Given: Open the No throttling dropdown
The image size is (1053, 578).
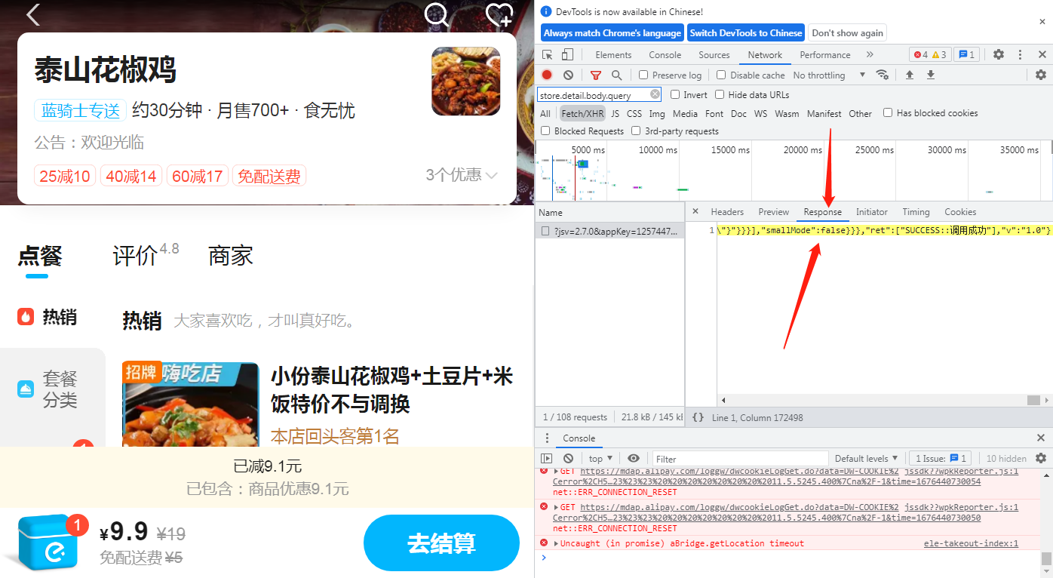Looking at the screenshot, I should (829, 75).
